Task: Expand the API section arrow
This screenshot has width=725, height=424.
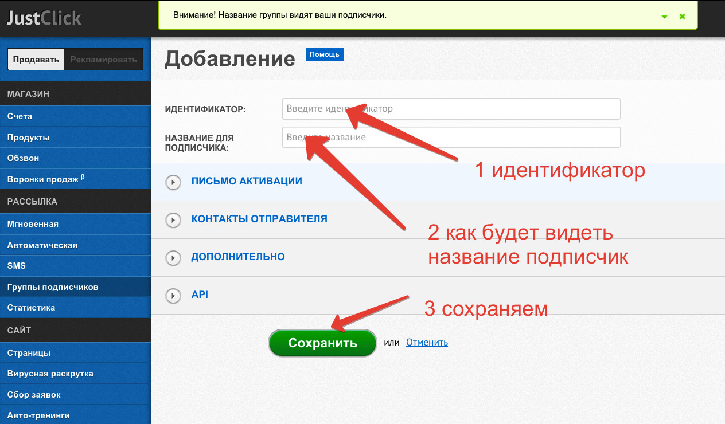Action: pyautogui.click(x=173, y=296)
